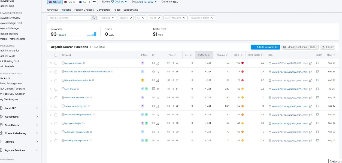
Task: Open the Date Aug 15, 2022 dropdown
Action: 148,2
